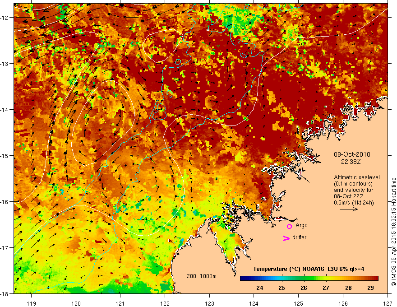
Task: Click the 29 tick on temperature scale
Action: [x=370, y=288]
